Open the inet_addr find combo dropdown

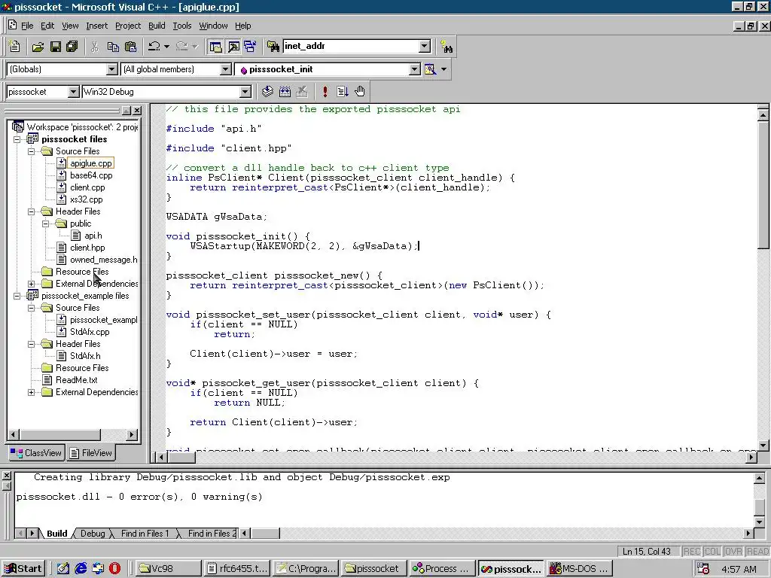(x=425, y=46)
